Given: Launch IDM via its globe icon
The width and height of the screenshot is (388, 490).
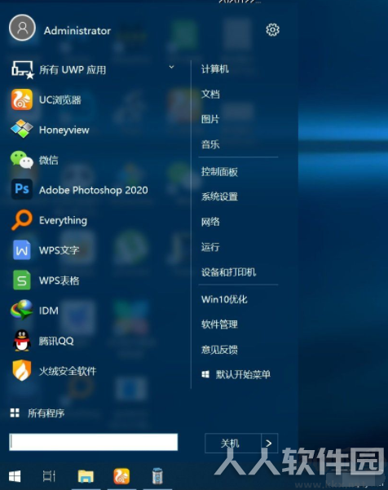Looking at the screenshot, I should [x=21, y=310].
